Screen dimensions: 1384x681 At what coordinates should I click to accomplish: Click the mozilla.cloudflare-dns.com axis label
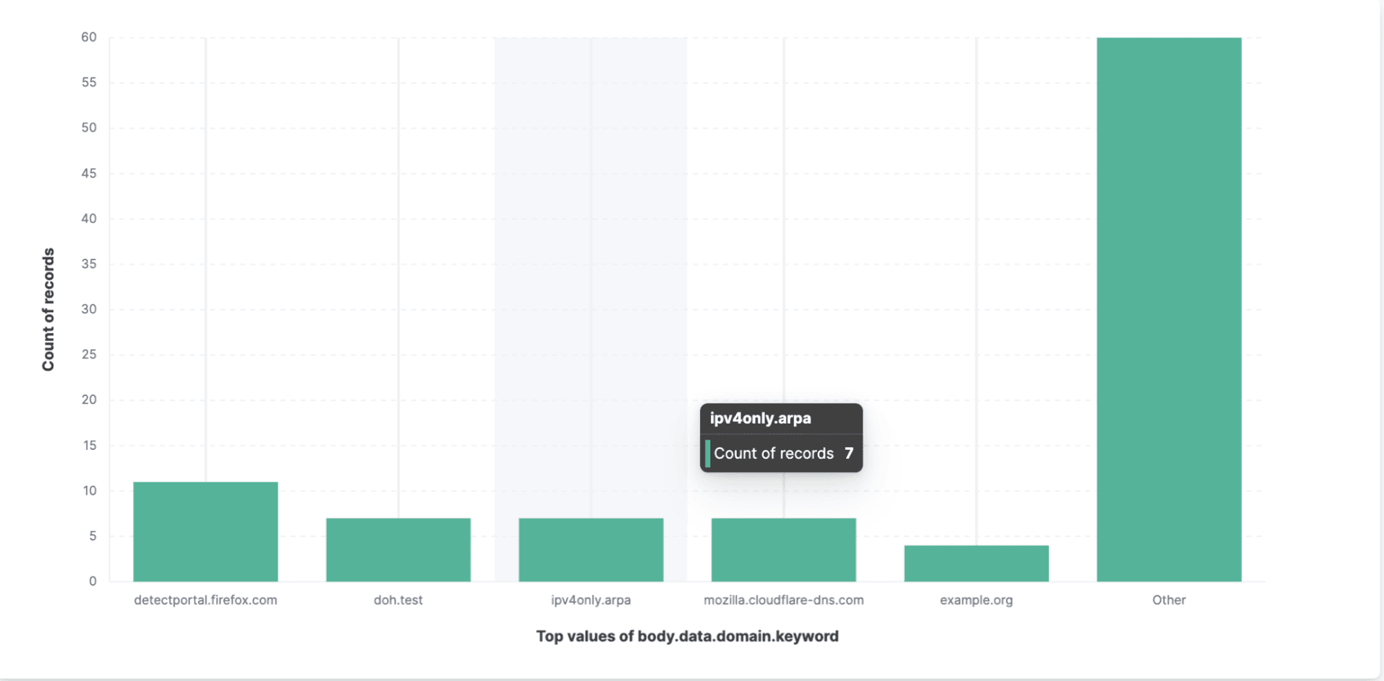point(784,600)
